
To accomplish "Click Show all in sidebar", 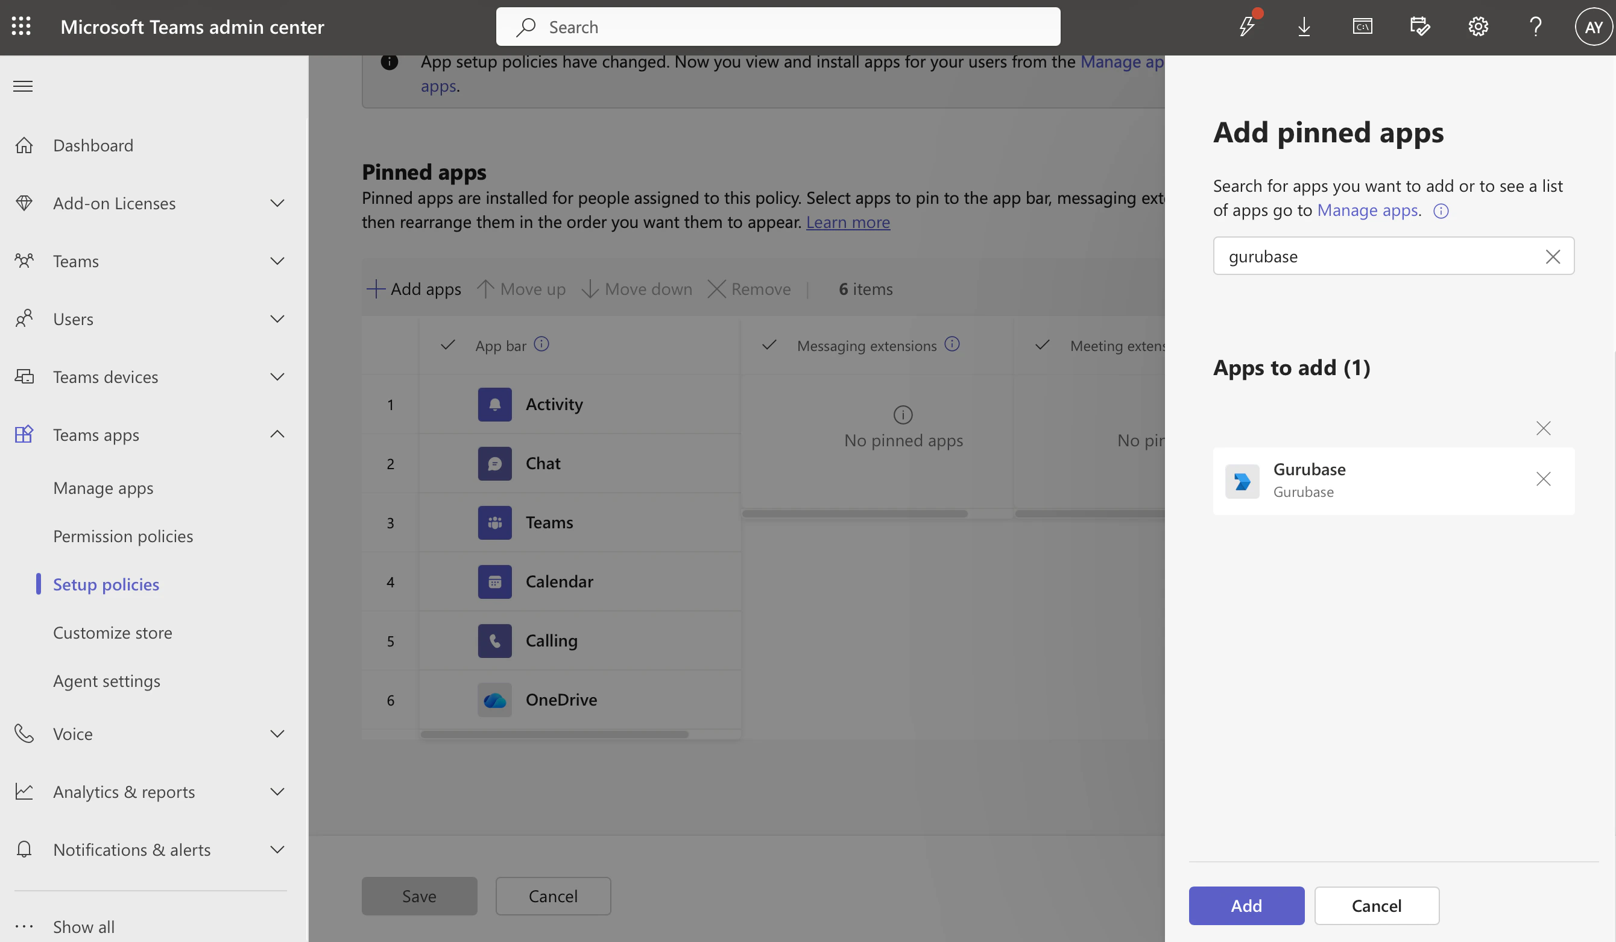I will click(x=84, y=926).
